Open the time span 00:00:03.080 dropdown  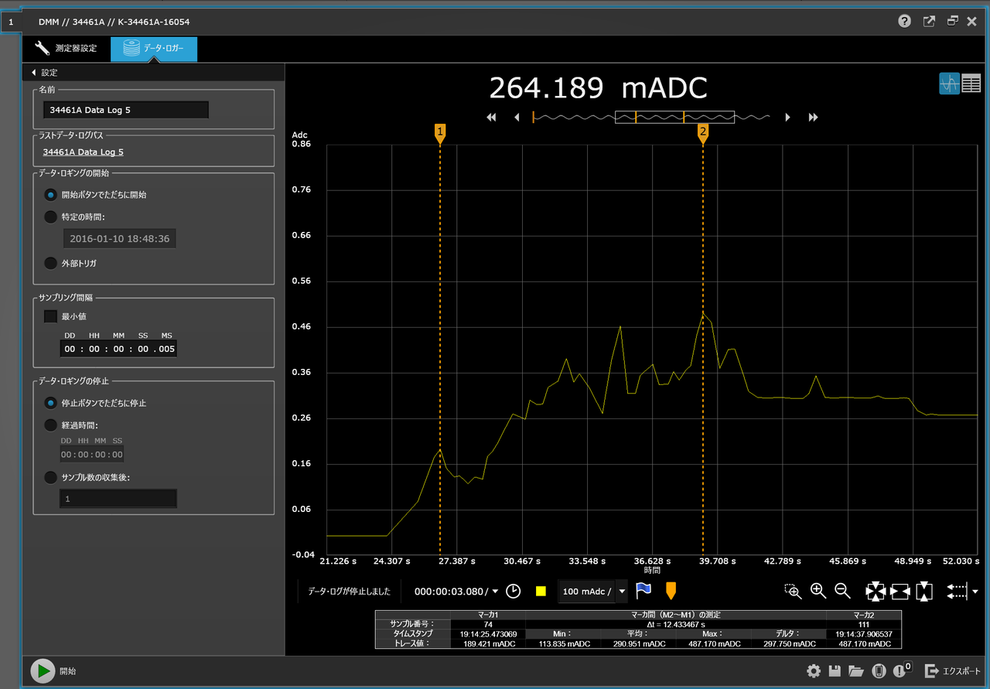point(495,592)
